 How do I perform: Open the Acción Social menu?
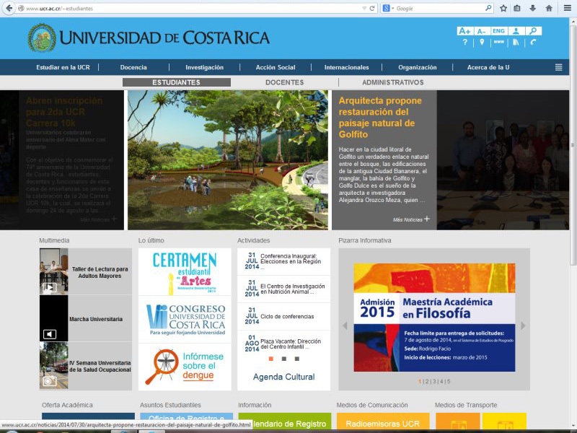pos(276,67)
